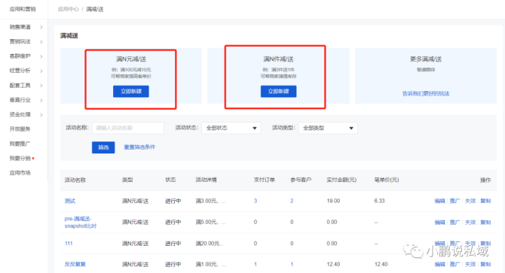This screenshot has width=505, height=273.
Task: Click the 19.00 amount in 测试 row
Action: click(x=333, y=201)
